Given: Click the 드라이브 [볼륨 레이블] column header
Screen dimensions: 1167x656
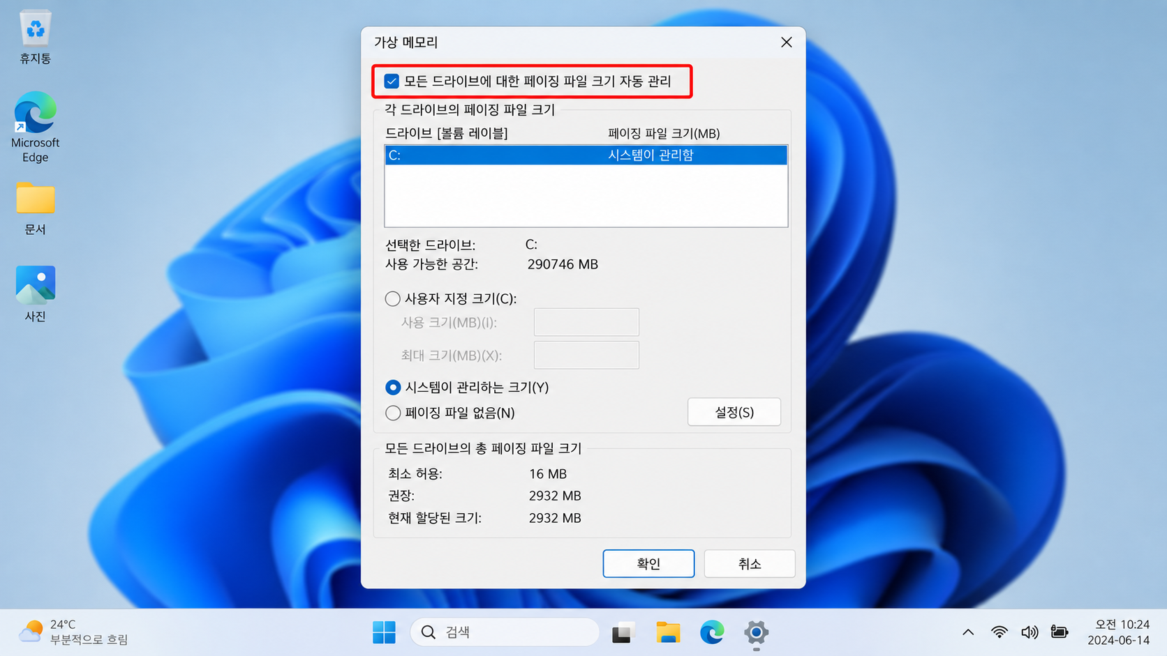Looking at the screenshot, I should point(447,133).
